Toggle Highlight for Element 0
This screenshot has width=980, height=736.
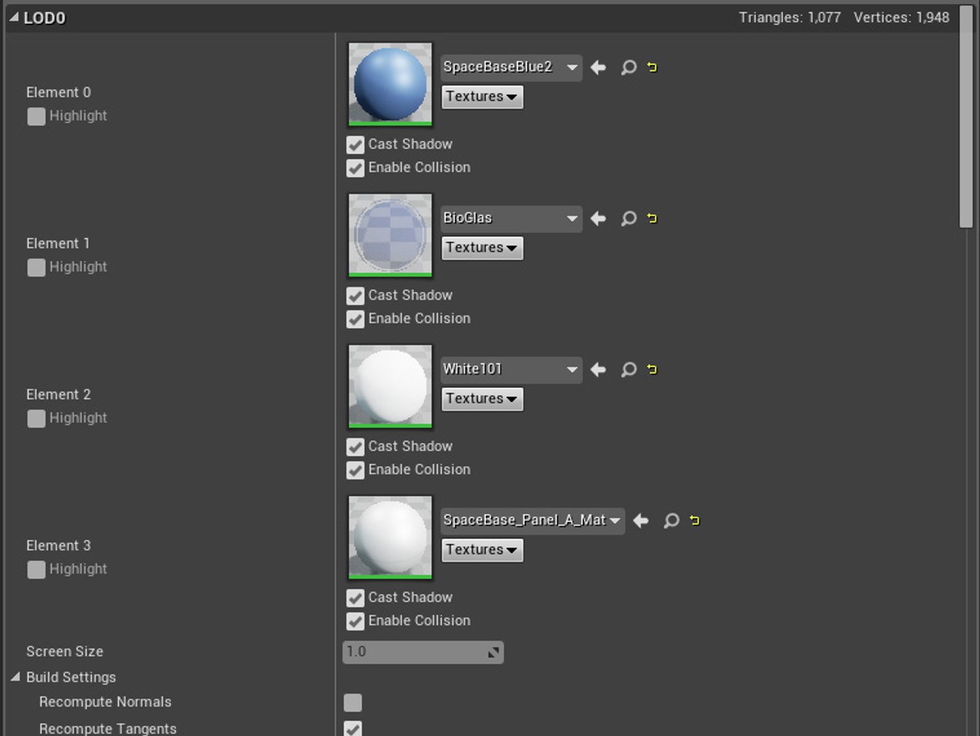click(36, 117)
